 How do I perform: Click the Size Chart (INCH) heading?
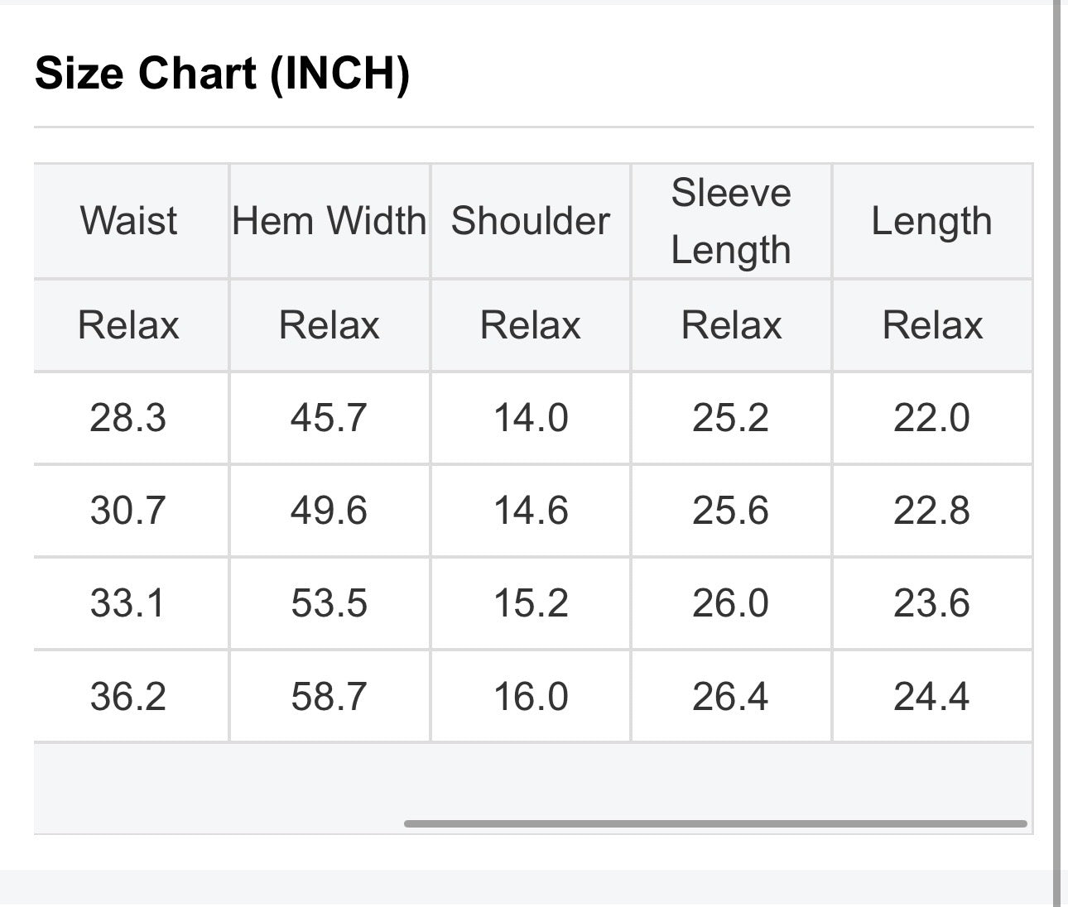[223, 73]
